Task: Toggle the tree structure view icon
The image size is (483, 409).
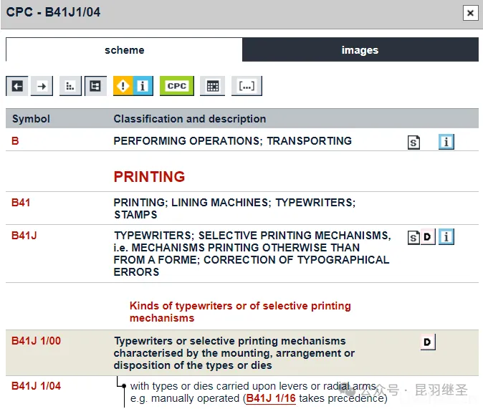Action: (95, 86)
